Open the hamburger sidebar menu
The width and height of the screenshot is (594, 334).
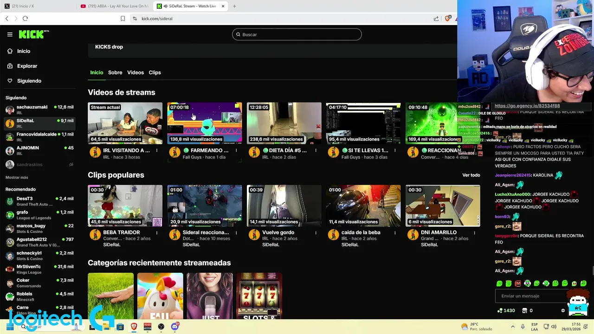(10, 34)
